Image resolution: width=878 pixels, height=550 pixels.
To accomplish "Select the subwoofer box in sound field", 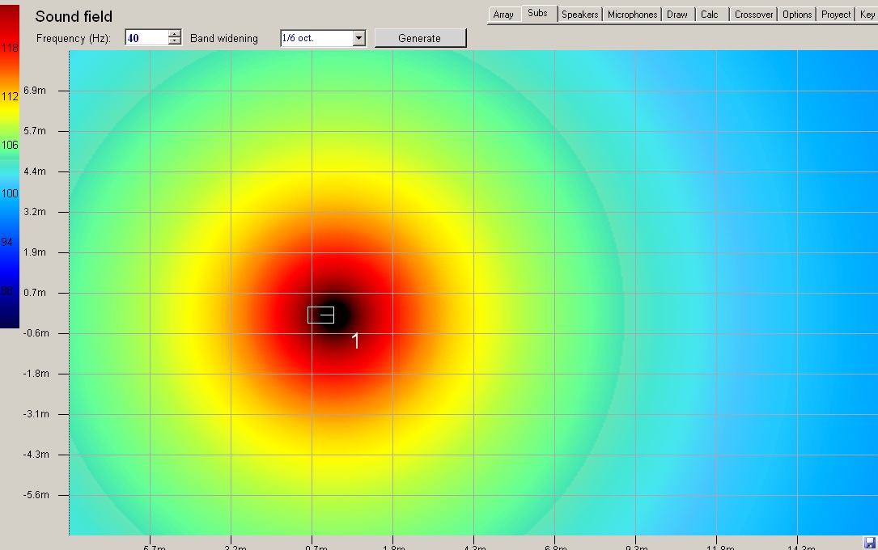I will coord(320,315).
